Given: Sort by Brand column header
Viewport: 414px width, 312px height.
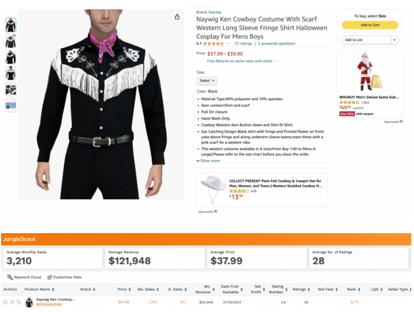Looking at the screenshot, I should tap(87, 289).
